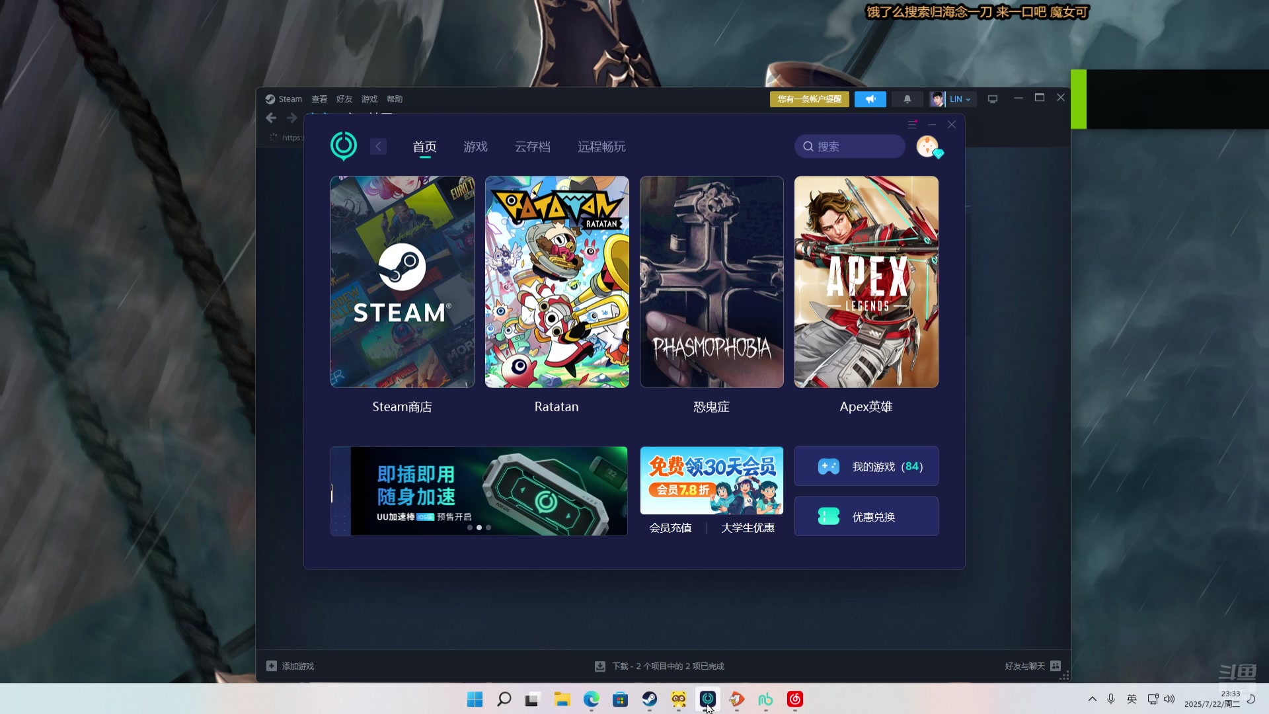Select the 远程畅玩 tab
Screen dimensions: 1269x714
tap(601, 147)
